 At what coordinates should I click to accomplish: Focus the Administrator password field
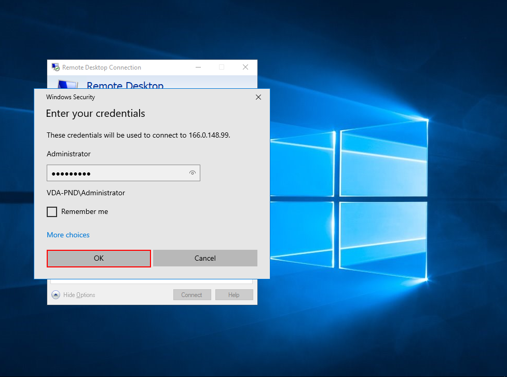(x=117, y=173)
